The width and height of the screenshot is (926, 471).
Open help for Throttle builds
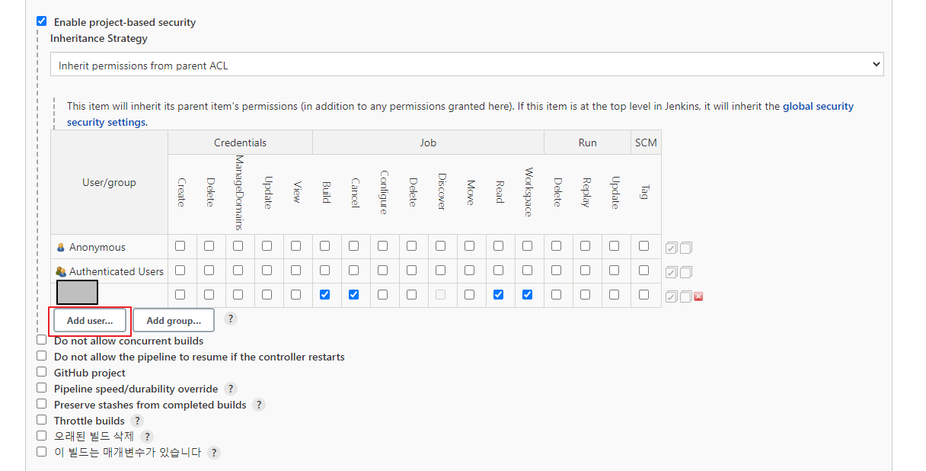point(137,421)
